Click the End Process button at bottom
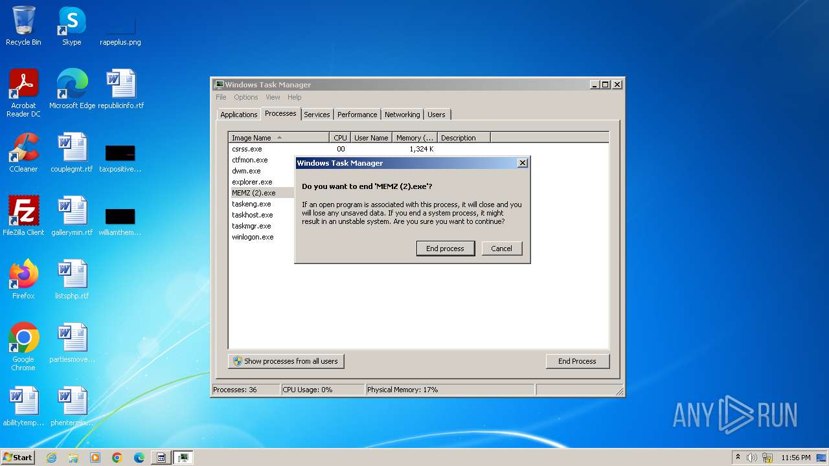This screenshot has height=466, width=829. click(577, 361)
